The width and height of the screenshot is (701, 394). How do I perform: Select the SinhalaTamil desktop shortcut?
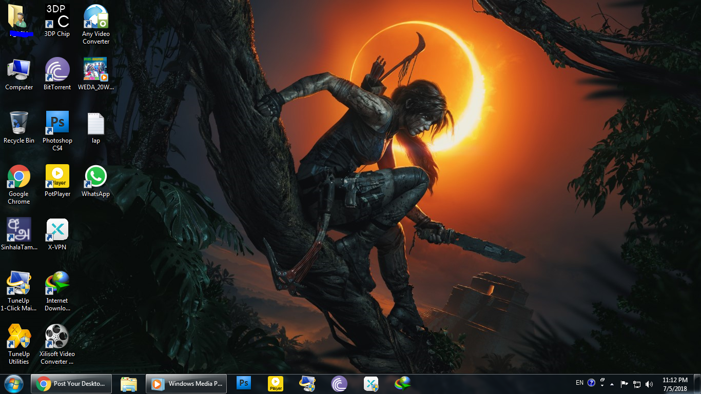pos(19,234)
